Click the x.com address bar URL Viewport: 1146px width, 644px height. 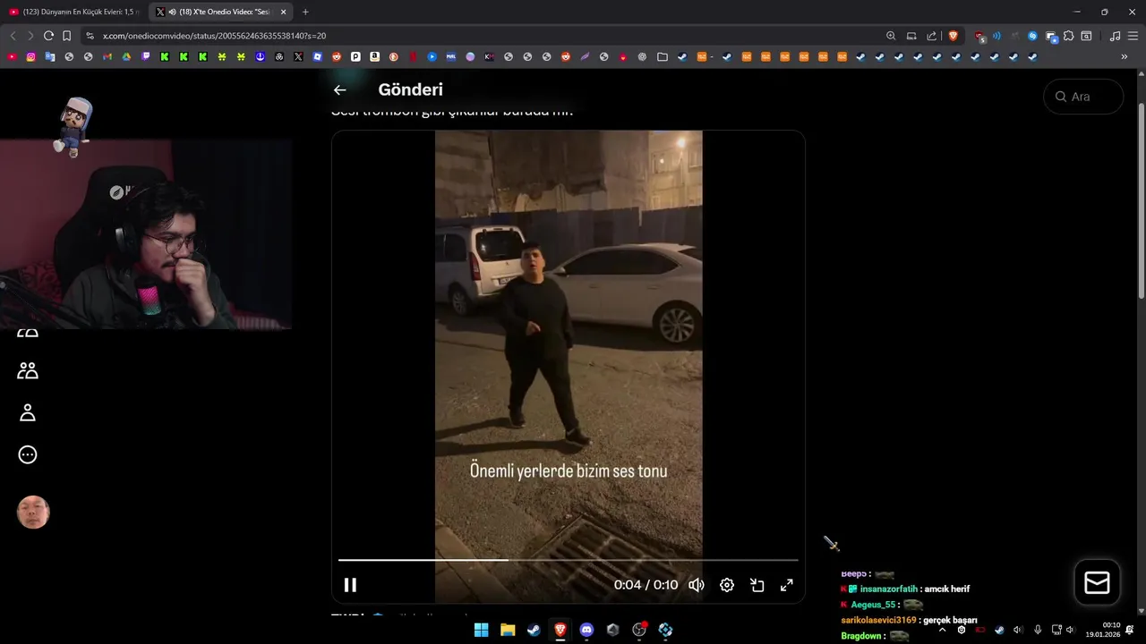(x=214, y=36)
